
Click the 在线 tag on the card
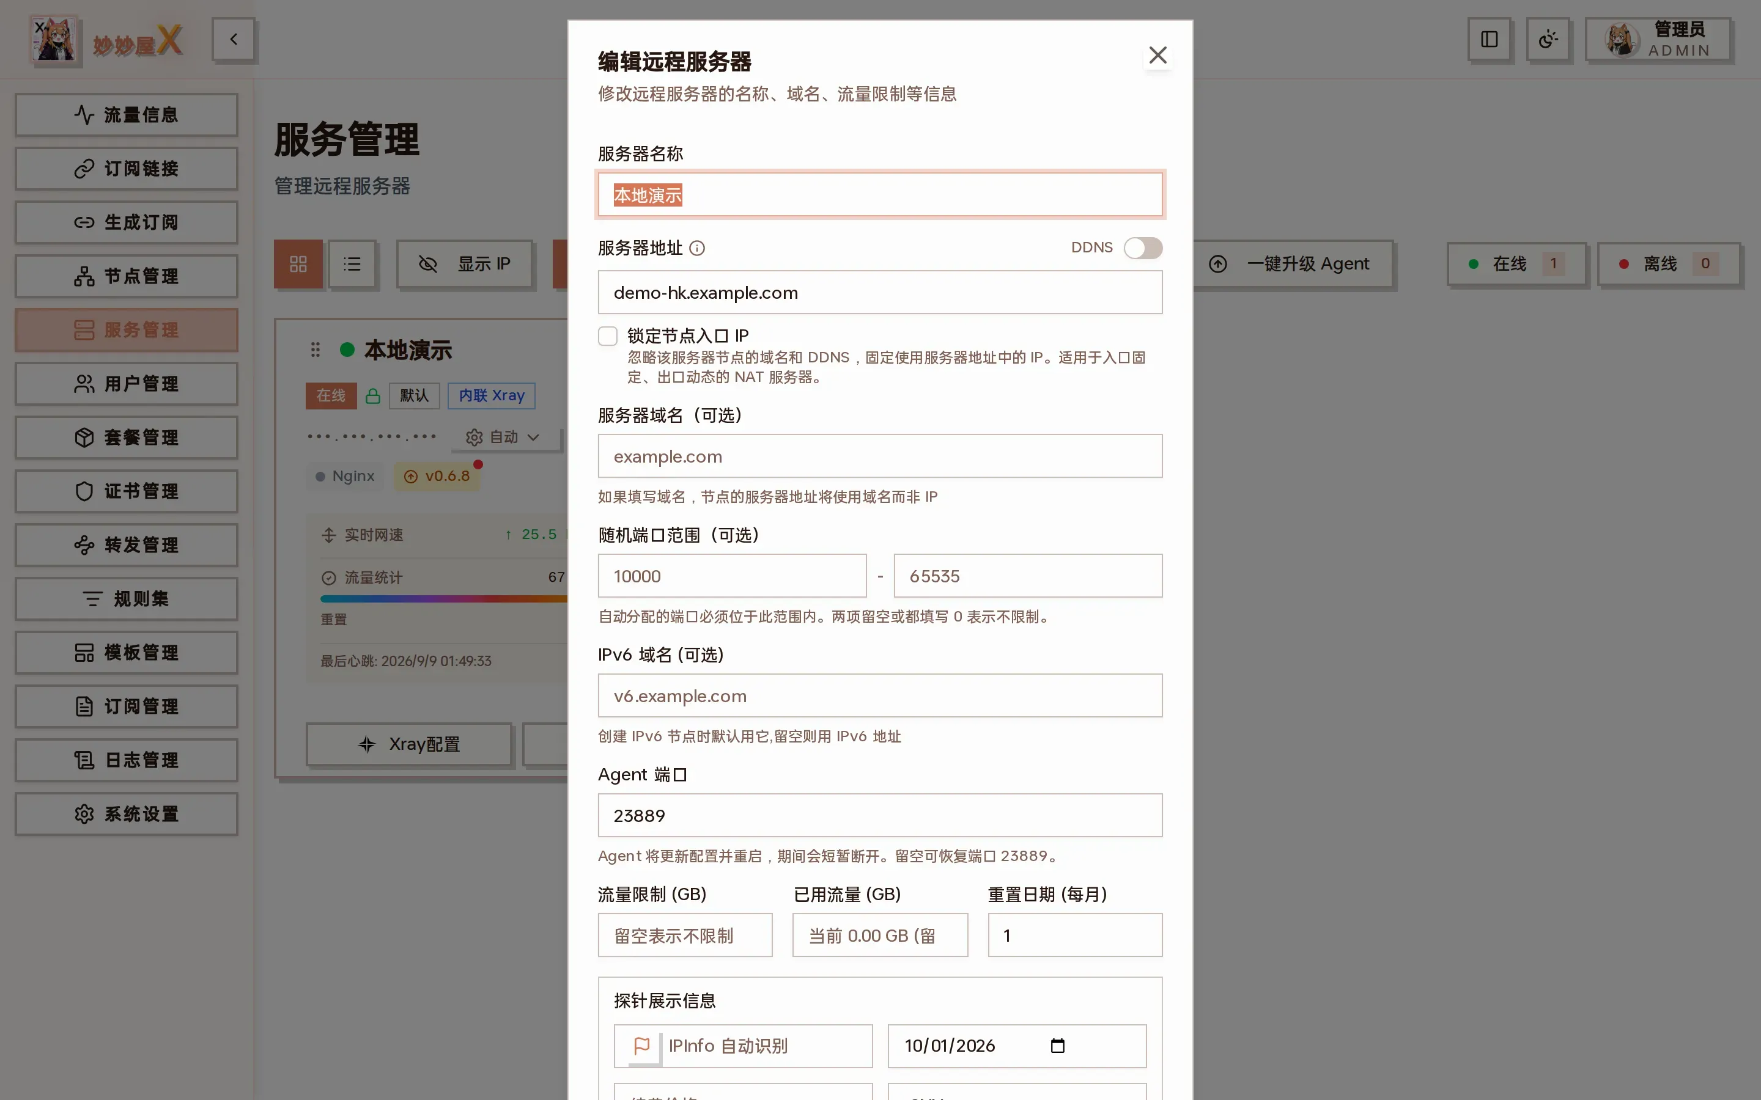pos(331,396)
